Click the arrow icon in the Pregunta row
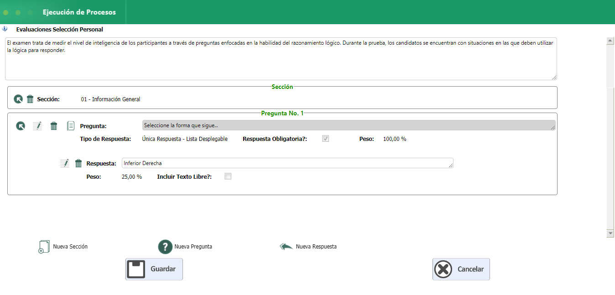615x295 pixels. coord(21,126)
